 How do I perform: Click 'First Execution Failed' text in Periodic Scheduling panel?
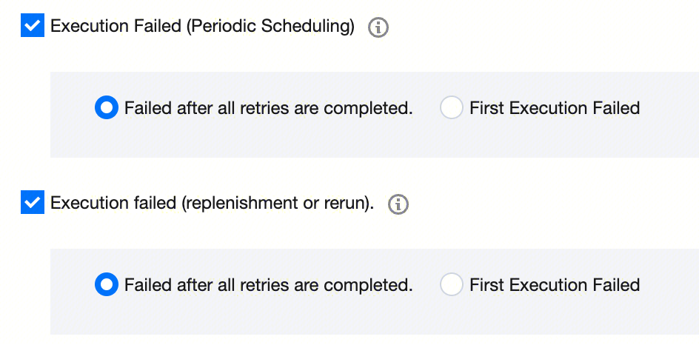(x=555, y=108)
